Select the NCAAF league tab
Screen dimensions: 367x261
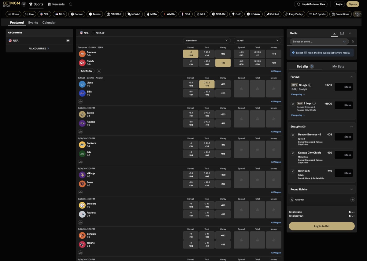[98, 33]
